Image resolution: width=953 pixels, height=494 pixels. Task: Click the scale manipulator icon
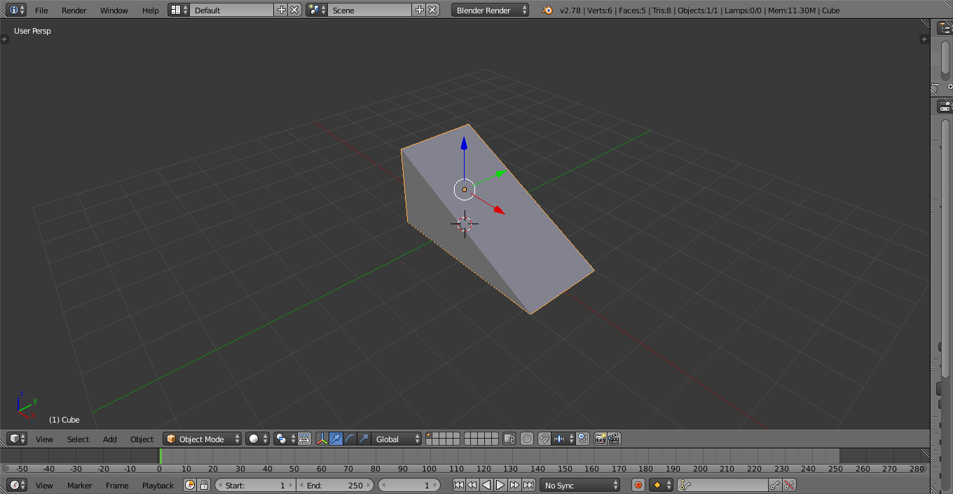click(363, 439)
